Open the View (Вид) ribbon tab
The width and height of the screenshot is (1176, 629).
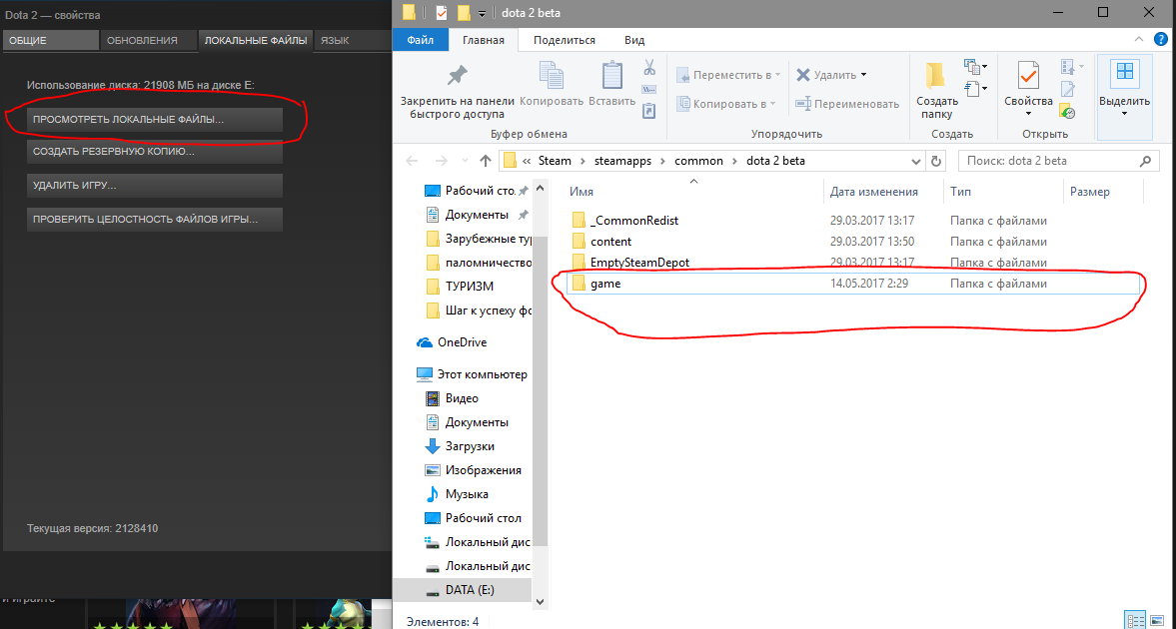(633, 40)
